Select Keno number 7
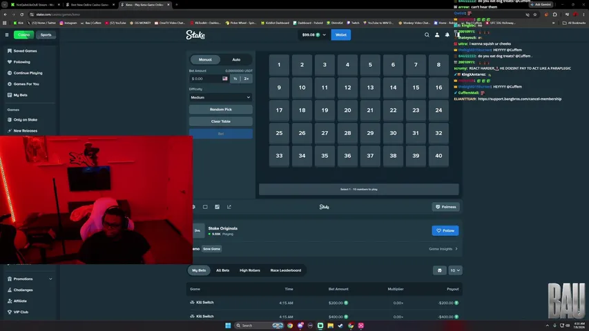Viewport: 589px width, 331px height. pyautogui.click(x=416, y=65)
